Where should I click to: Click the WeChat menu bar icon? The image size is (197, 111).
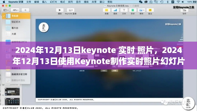tap(141, 2)
